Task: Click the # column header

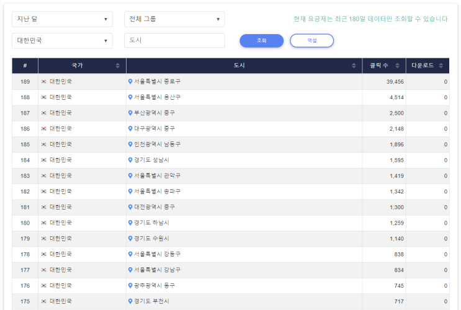Action: [x=25, y=66]
